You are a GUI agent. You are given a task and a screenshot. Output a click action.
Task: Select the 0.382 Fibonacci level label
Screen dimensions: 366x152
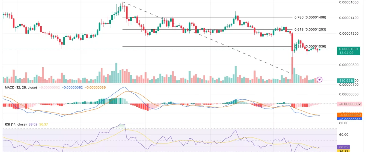click(310, 46)
